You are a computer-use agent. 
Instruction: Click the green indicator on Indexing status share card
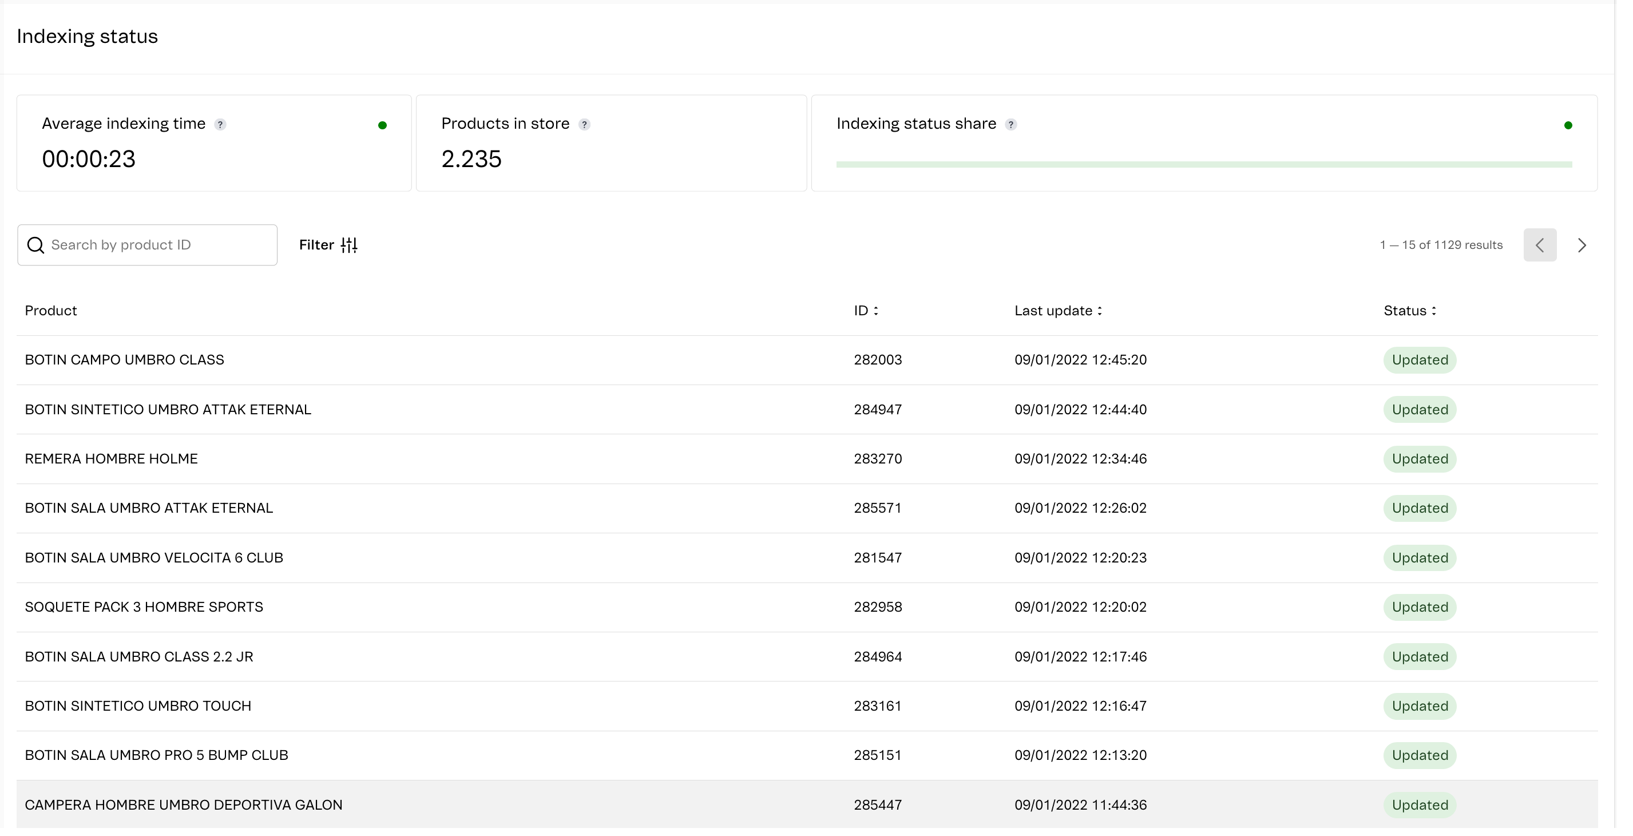pos(1568,125)
